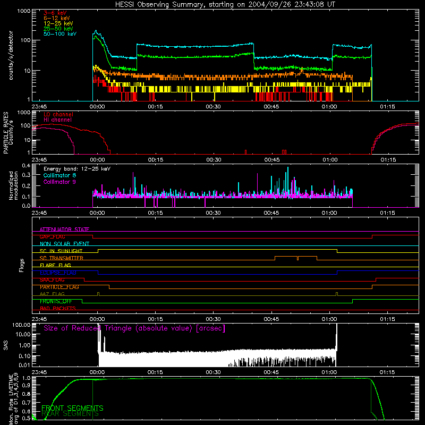Click the 'Size of Reduced Triangle' caption
The image size is (425, 425).
(134, 328)
